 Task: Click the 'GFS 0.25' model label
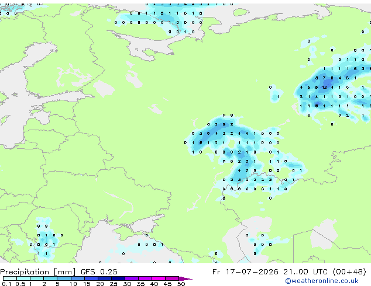point(99,272)
